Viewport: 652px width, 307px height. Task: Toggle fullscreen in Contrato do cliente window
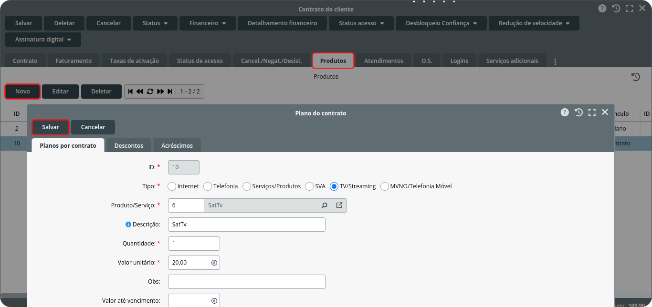(x=630, y=9)
